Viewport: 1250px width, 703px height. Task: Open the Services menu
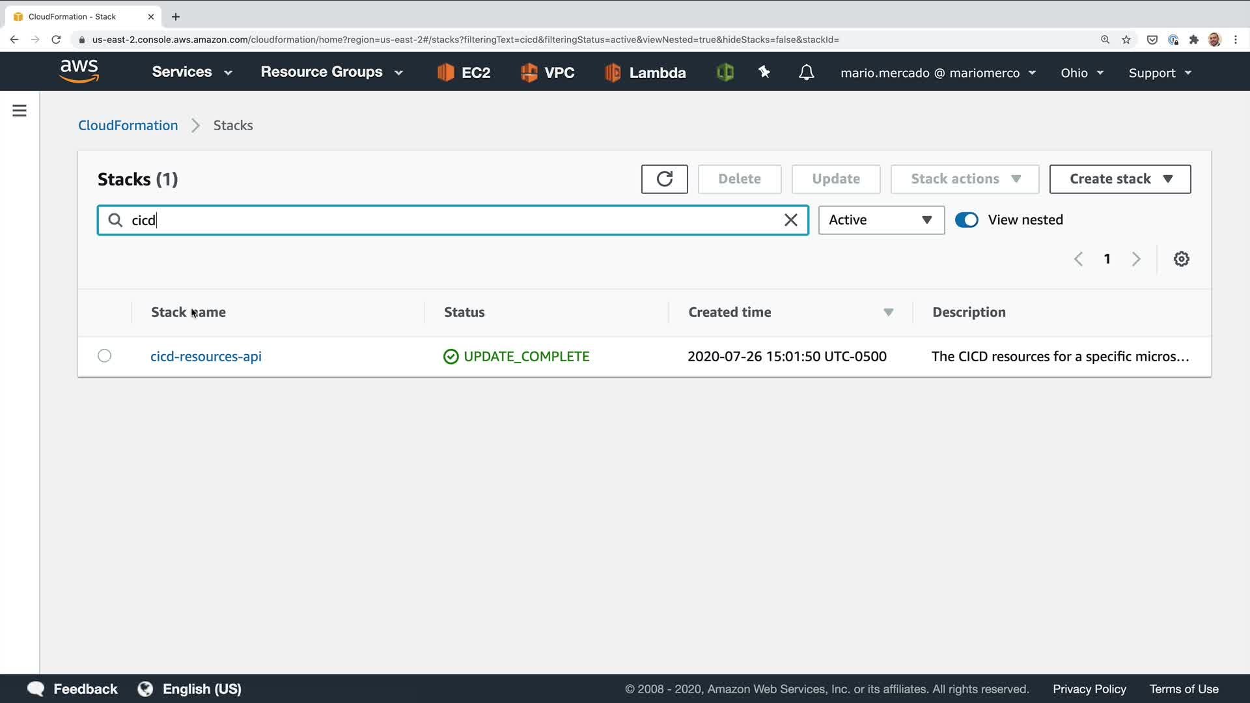tap(191, 72)
